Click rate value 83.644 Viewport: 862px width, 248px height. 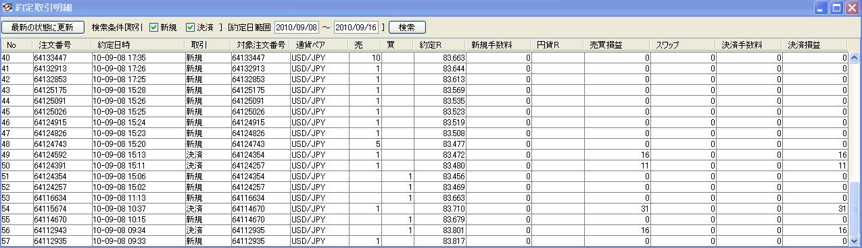454,69
